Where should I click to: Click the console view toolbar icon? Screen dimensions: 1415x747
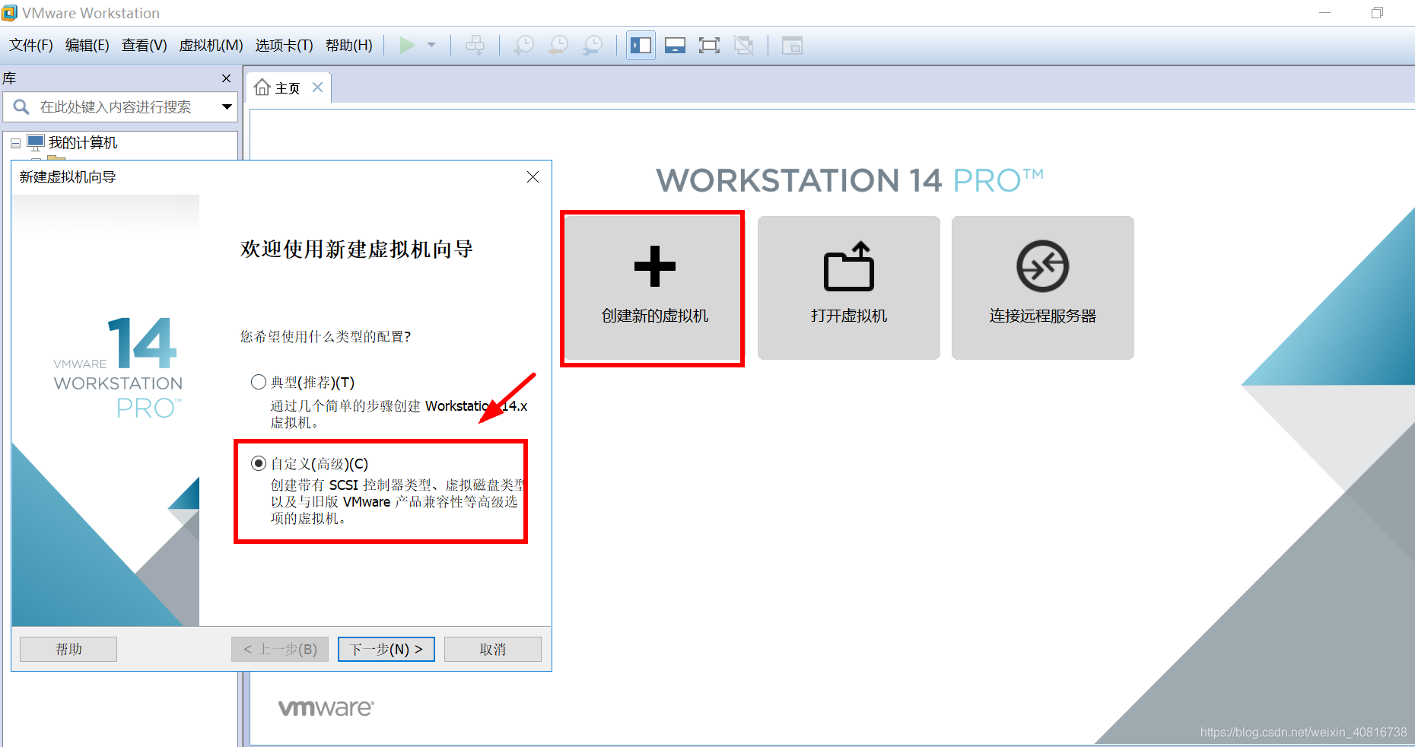pos(792,46)
